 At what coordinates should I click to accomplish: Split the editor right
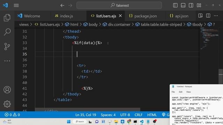pyautogui.click(x=208, y=16)
